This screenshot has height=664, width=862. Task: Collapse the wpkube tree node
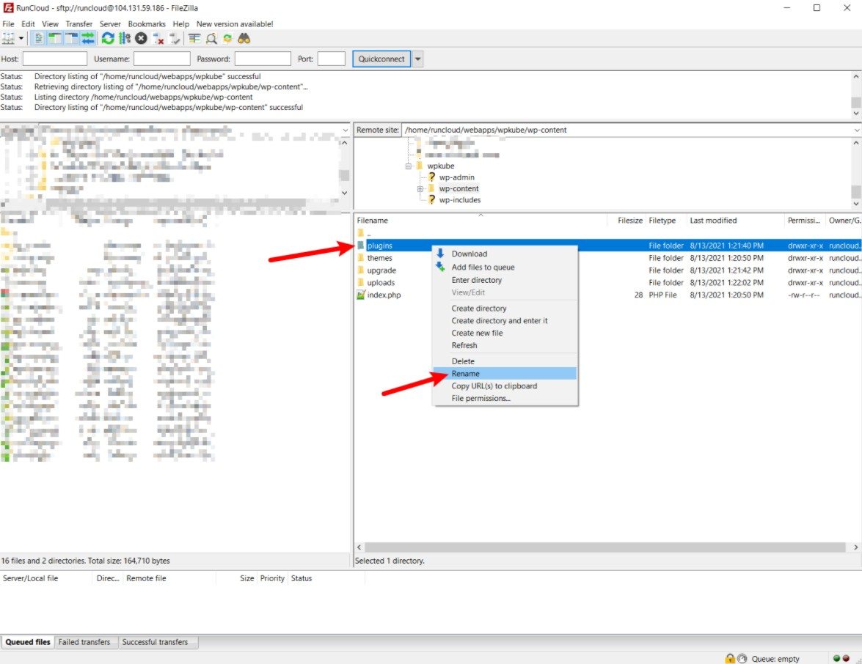click(x=409, y=166)
